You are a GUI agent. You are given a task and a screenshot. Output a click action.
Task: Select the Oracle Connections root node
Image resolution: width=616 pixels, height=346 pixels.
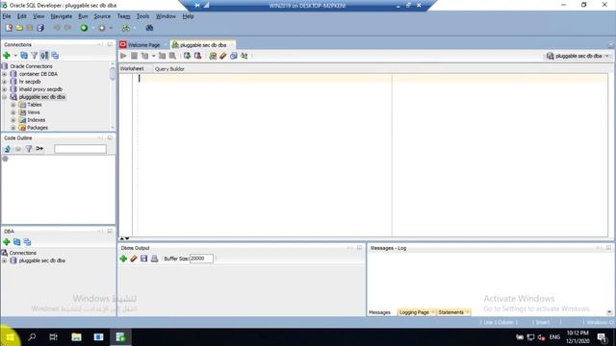click(31, 66)
